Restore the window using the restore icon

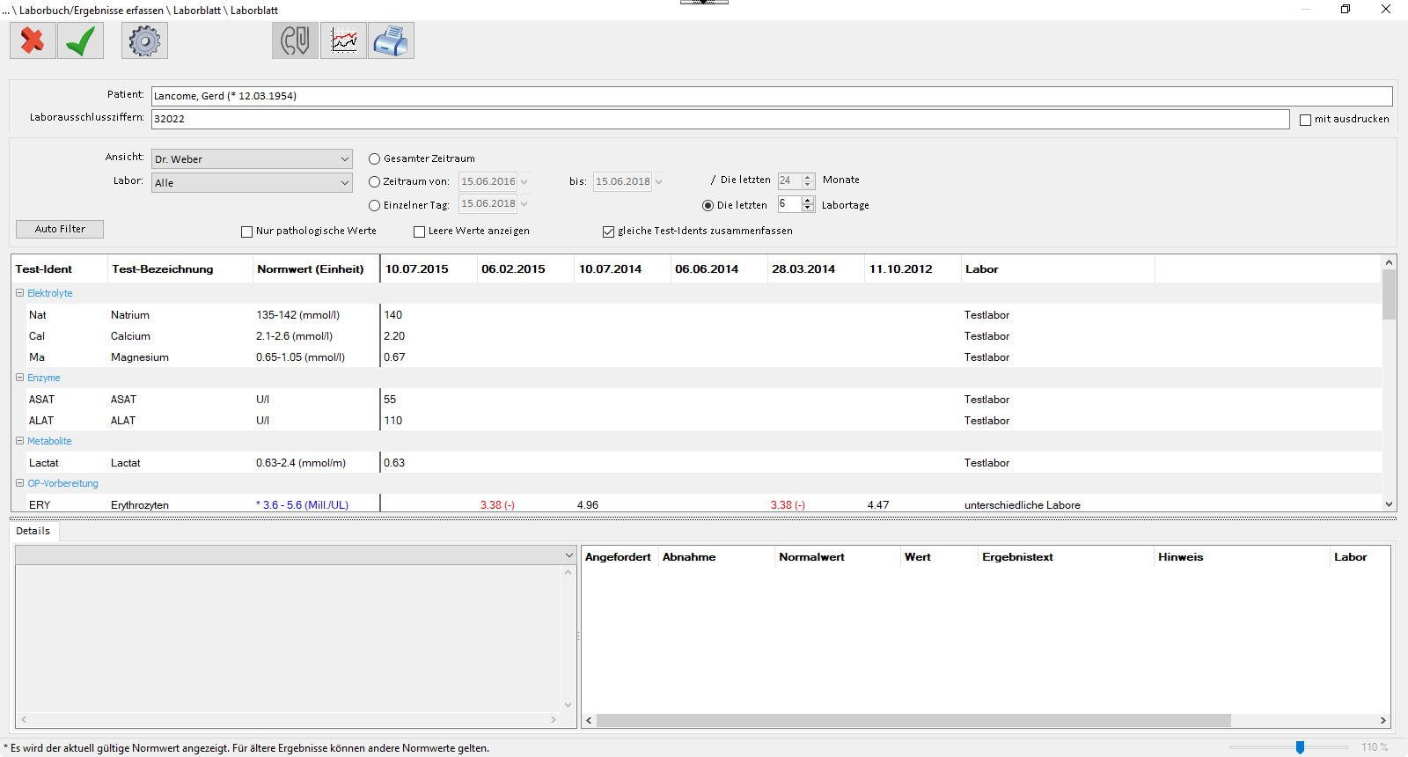coord(1346,9)
